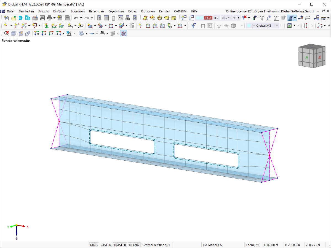331x248 pixels.
Task: Open the Datei menu
Action: point(10,11)
